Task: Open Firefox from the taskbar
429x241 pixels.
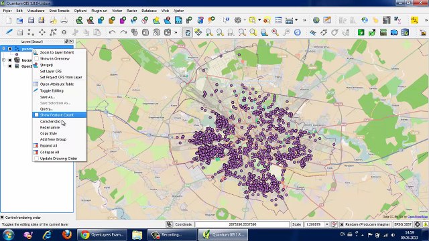Action: point(66,234)
